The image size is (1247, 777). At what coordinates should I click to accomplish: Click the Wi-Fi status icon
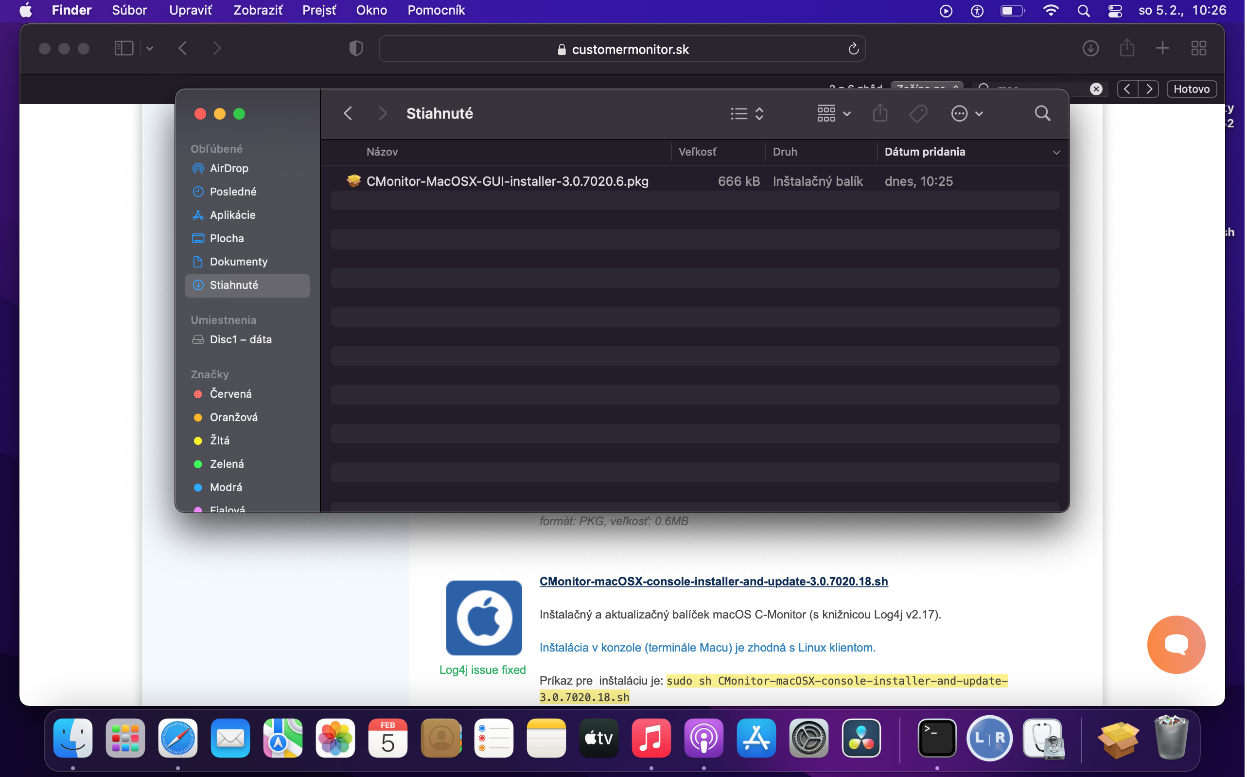coord(1051,11)
